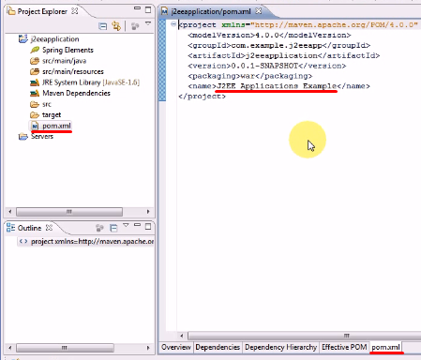Select JRE System Library entry
The height and width of the screenshot is (360, 421).
click(91, 82)
